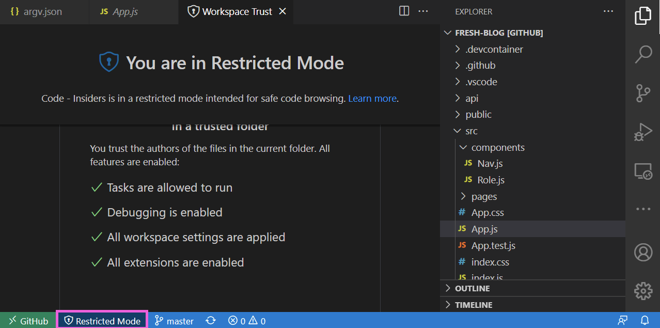Click the 'You are in Restricted Mode' heading
This screenshot has height=328, width=660.
(235, 63)
